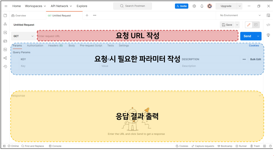Switch to the Body tab
Image resolution: width=274 pixels, height=156 pixels.
[x=72, y=45]
